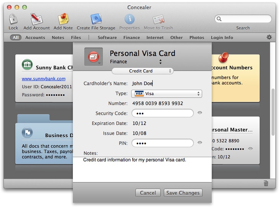Click the red pushpin on Account Numbers note
The image size is (280, 207).
(x=224, y=57)
